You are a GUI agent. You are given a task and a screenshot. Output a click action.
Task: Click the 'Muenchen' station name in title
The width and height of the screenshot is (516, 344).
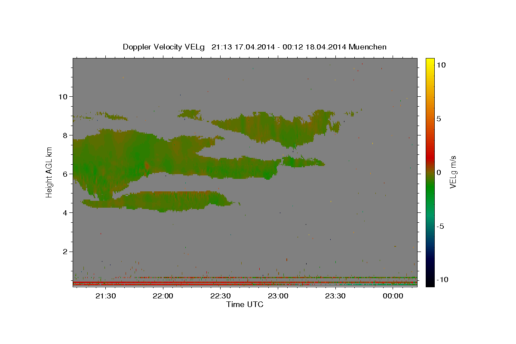pyautogui.click(x=368, y=47)
